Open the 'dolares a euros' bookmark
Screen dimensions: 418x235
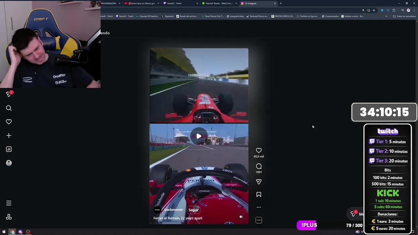pyautogui.click(x=352, y=16)
